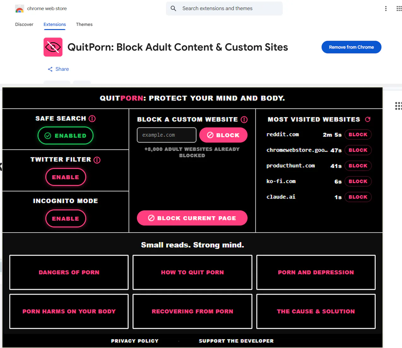Click Block a Custom Website info icon
The height and width of the screenshot is (348, 402).
[x=244, y=119]
